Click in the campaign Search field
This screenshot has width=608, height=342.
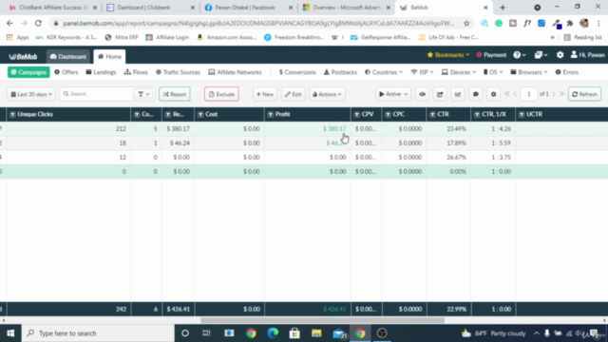pos(97,94)
